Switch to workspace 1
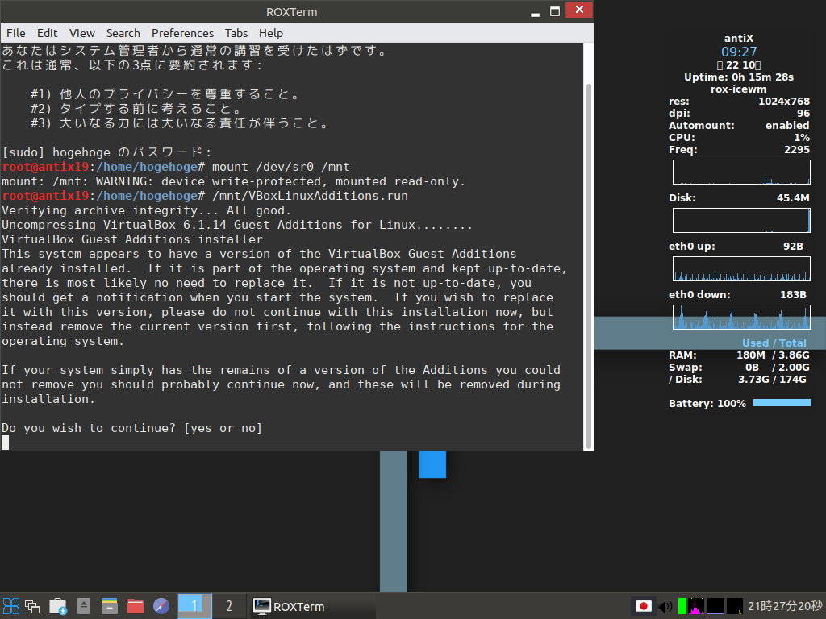This screenshot has width=826, height=619. (194, 606)
